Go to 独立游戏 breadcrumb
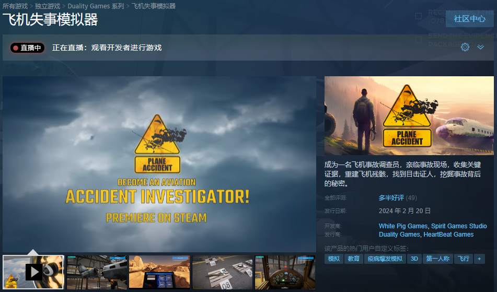The width and height of the screenshot is (497, 292). pos(48,6)
